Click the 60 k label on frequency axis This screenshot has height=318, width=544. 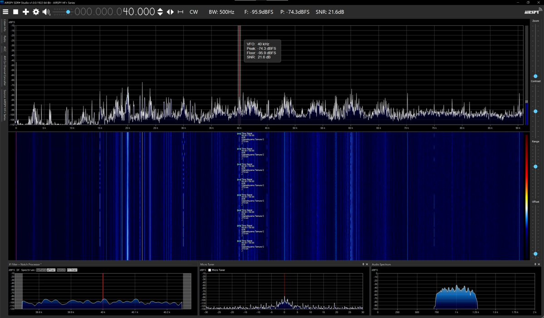pyautogui.click(x=350, y=128)
